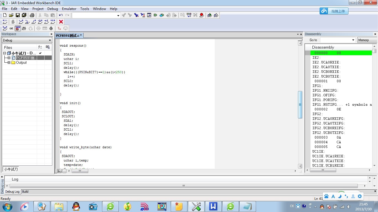The width and height of the screenshot is (378, 212).
Task: Switch to the Debug Log tab
Action: tap(12, 192)
